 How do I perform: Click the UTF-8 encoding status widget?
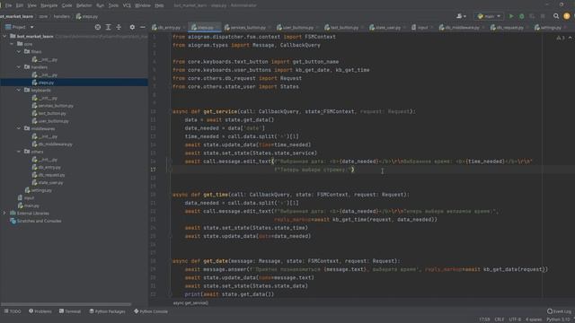click(515, 319)
